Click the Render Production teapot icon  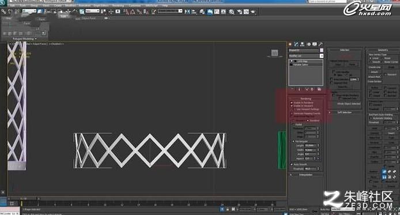253,12
